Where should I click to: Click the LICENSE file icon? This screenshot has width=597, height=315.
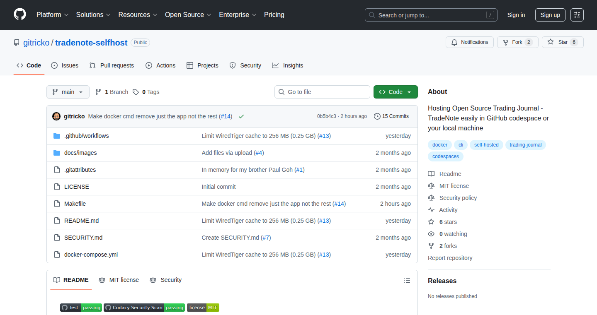57,187
